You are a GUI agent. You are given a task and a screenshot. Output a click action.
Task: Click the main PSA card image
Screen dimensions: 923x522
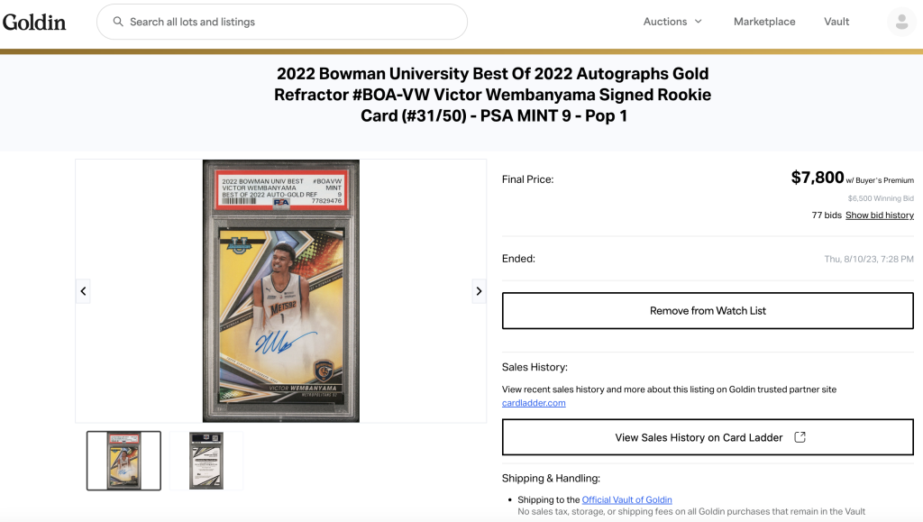(281, 291)
